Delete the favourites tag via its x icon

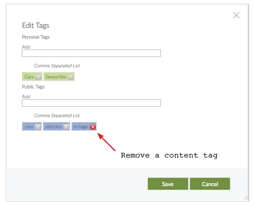click(70, 77)
